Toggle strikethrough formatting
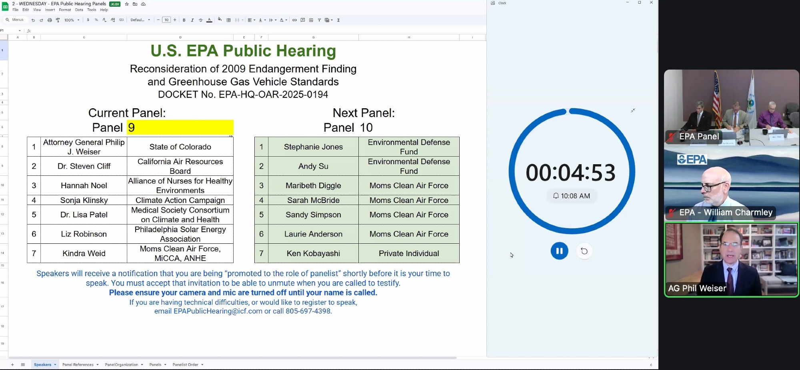 click(201, 20)
